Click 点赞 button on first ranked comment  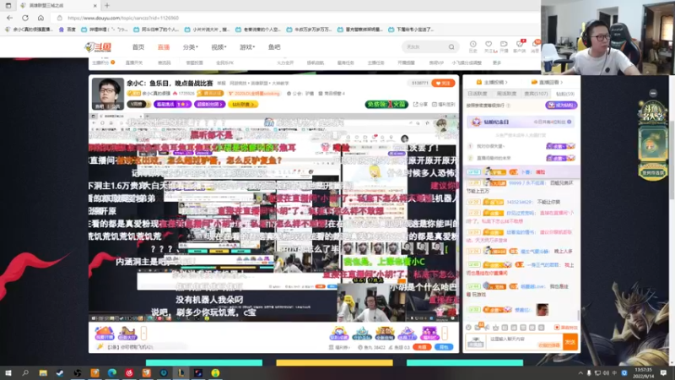click(560, 146)
